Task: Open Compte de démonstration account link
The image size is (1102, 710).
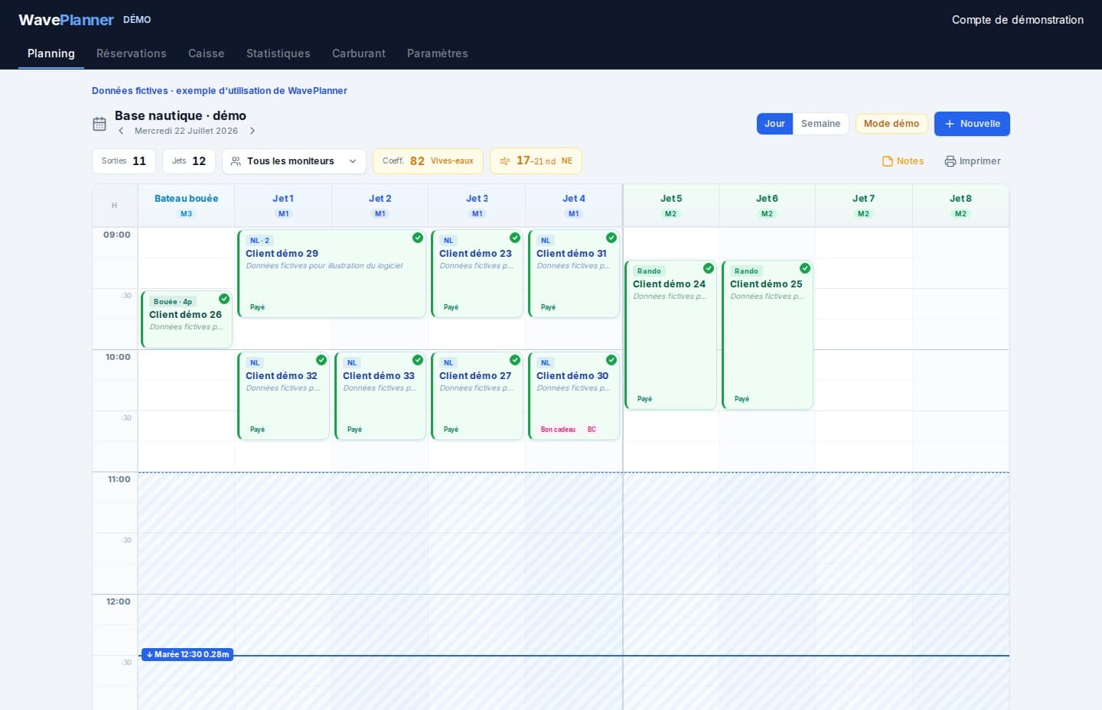Action: [1018, 20]
